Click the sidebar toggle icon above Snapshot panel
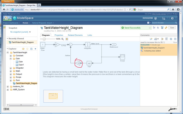183x114 pixels. (x=4, y=27)
